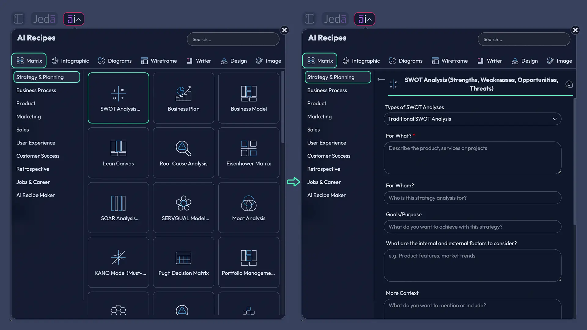Screen dimensions: 587x330
Task: Switch to Infographic tab in left window
Action: pyautogui.click(x=70, y=61)
